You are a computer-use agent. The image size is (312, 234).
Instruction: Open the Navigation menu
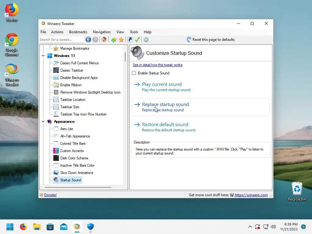tap(102, 32)
